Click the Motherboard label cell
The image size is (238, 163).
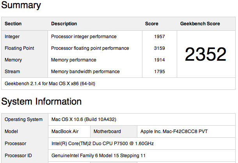point(107,131)
